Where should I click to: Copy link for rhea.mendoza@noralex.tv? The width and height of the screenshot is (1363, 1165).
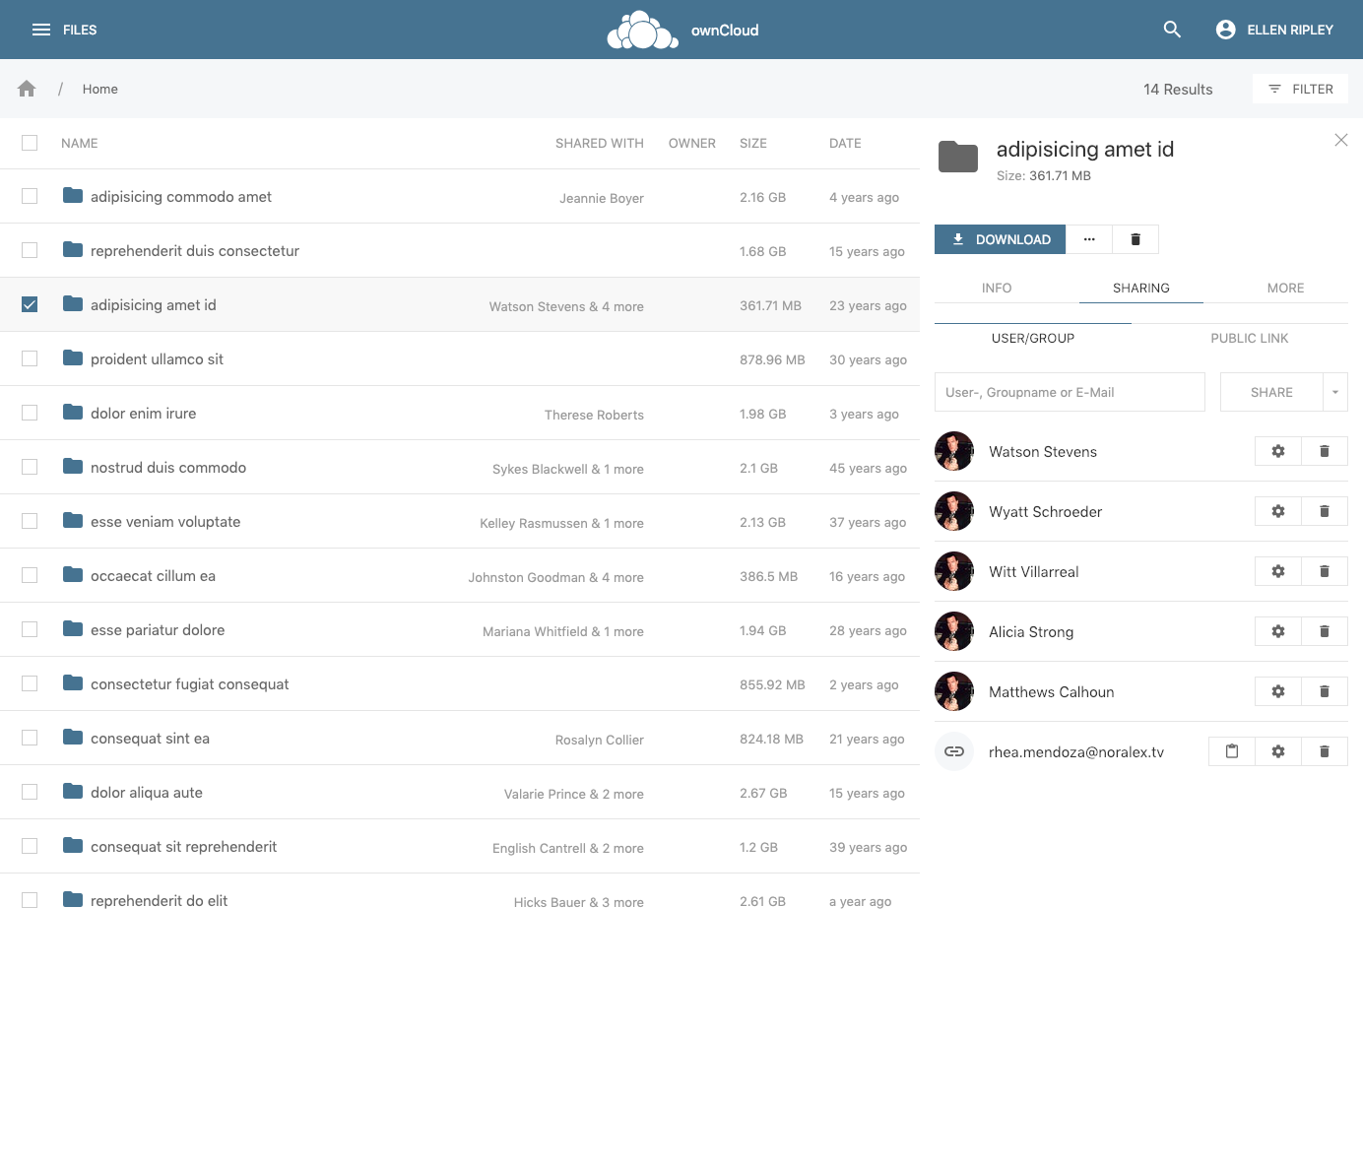[1232, 751]
